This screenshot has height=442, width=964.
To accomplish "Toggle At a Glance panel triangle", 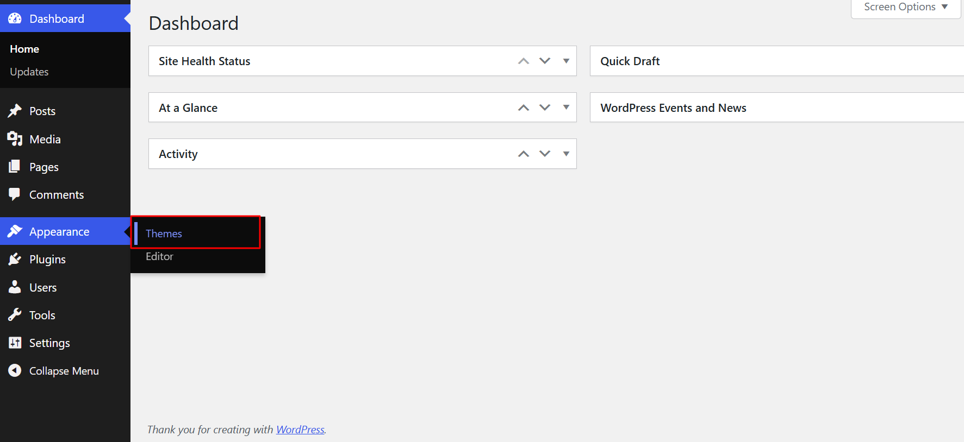I will pyautogui.click(x=566, y=108).
